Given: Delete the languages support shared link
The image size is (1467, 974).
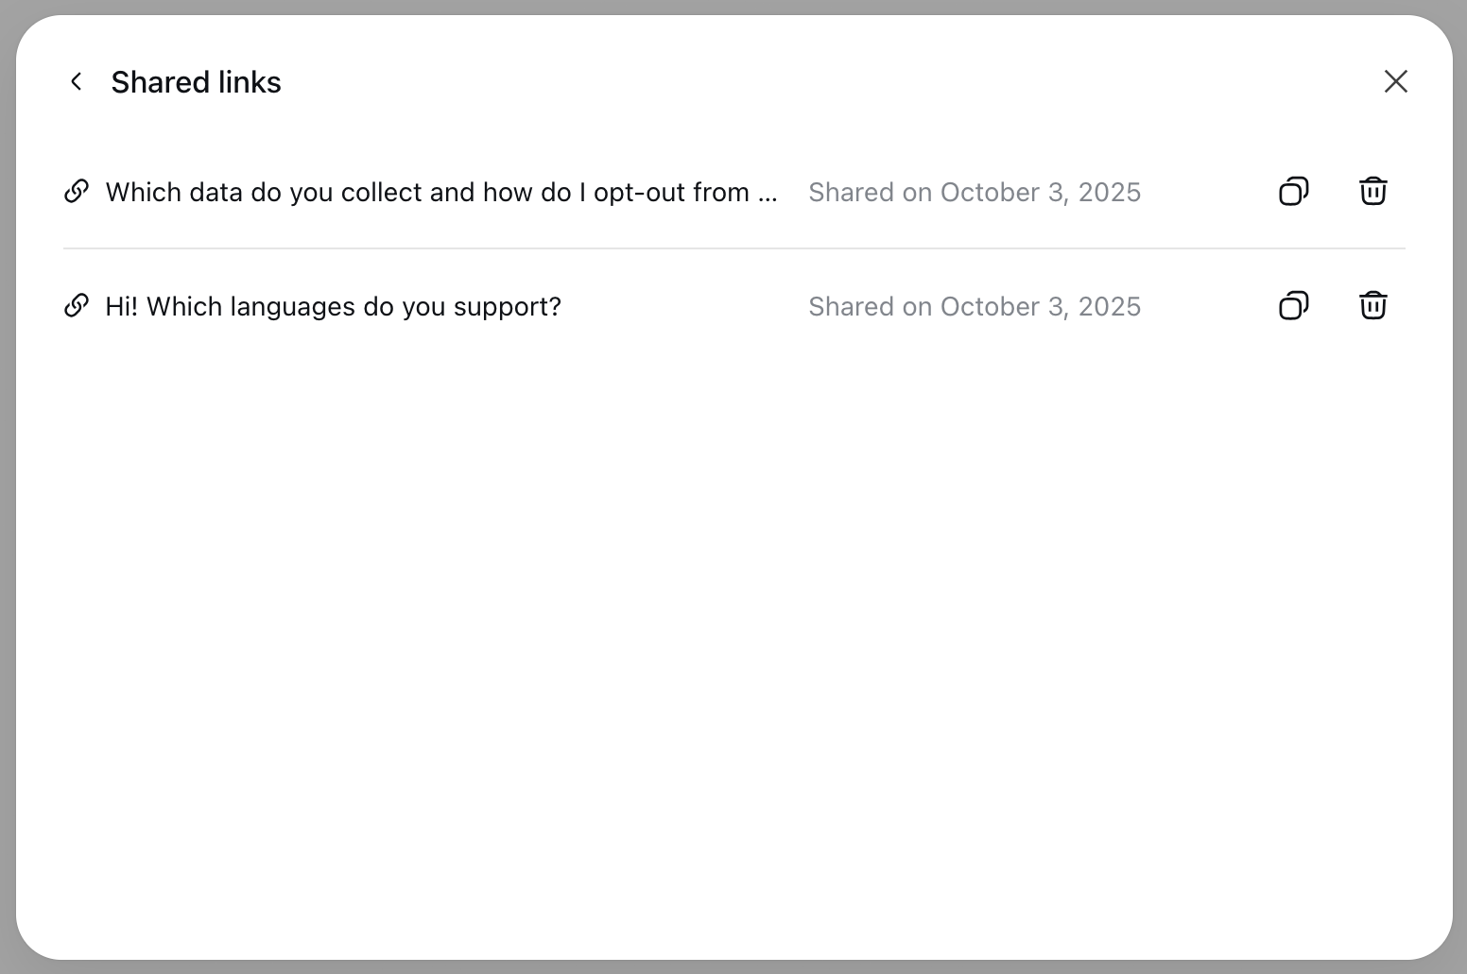Looking at the screenshot, I should [1372, 306].
